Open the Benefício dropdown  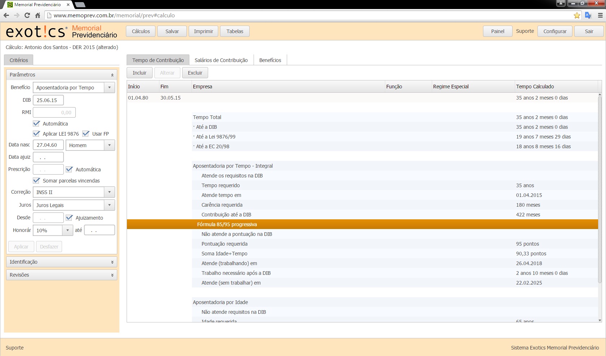coord(109,88)
